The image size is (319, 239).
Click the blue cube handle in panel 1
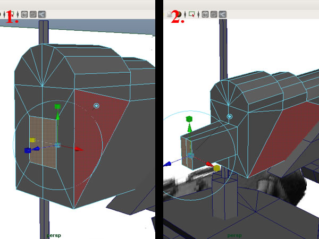[28, 151]
